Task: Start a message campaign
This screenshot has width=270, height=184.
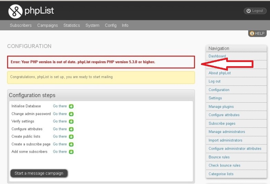Action: (x=39, y=173)
